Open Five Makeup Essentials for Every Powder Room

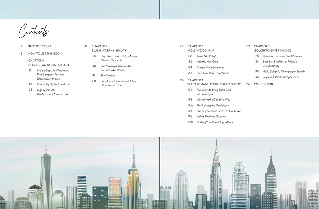[x=116, y=68]
